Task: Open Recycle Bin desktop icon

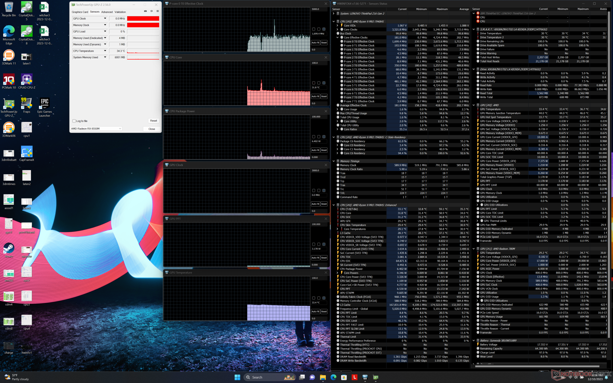Action: [x=9, y=9]
